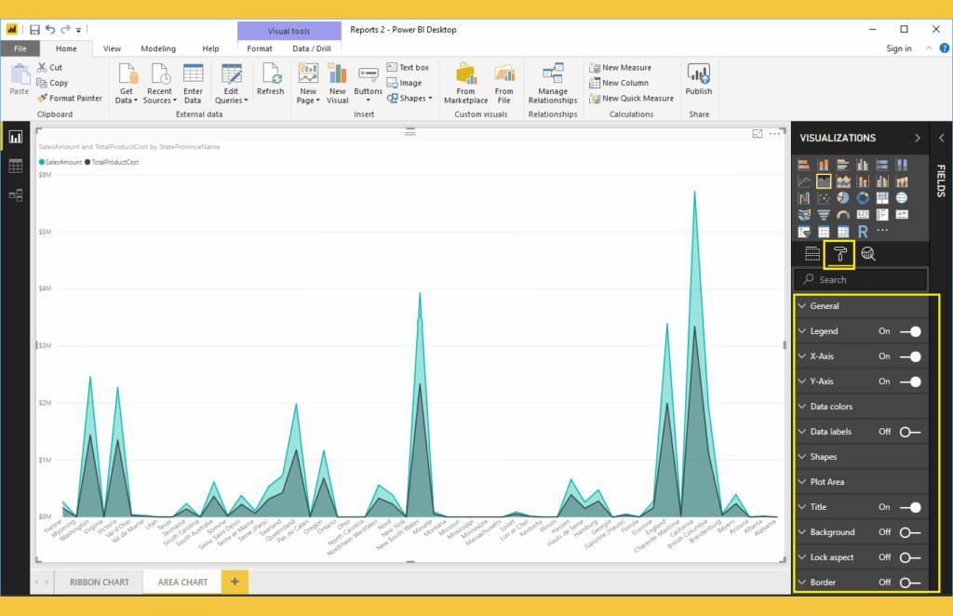Open the Analytics magnifier pane icon

click(x=868, y=254)
